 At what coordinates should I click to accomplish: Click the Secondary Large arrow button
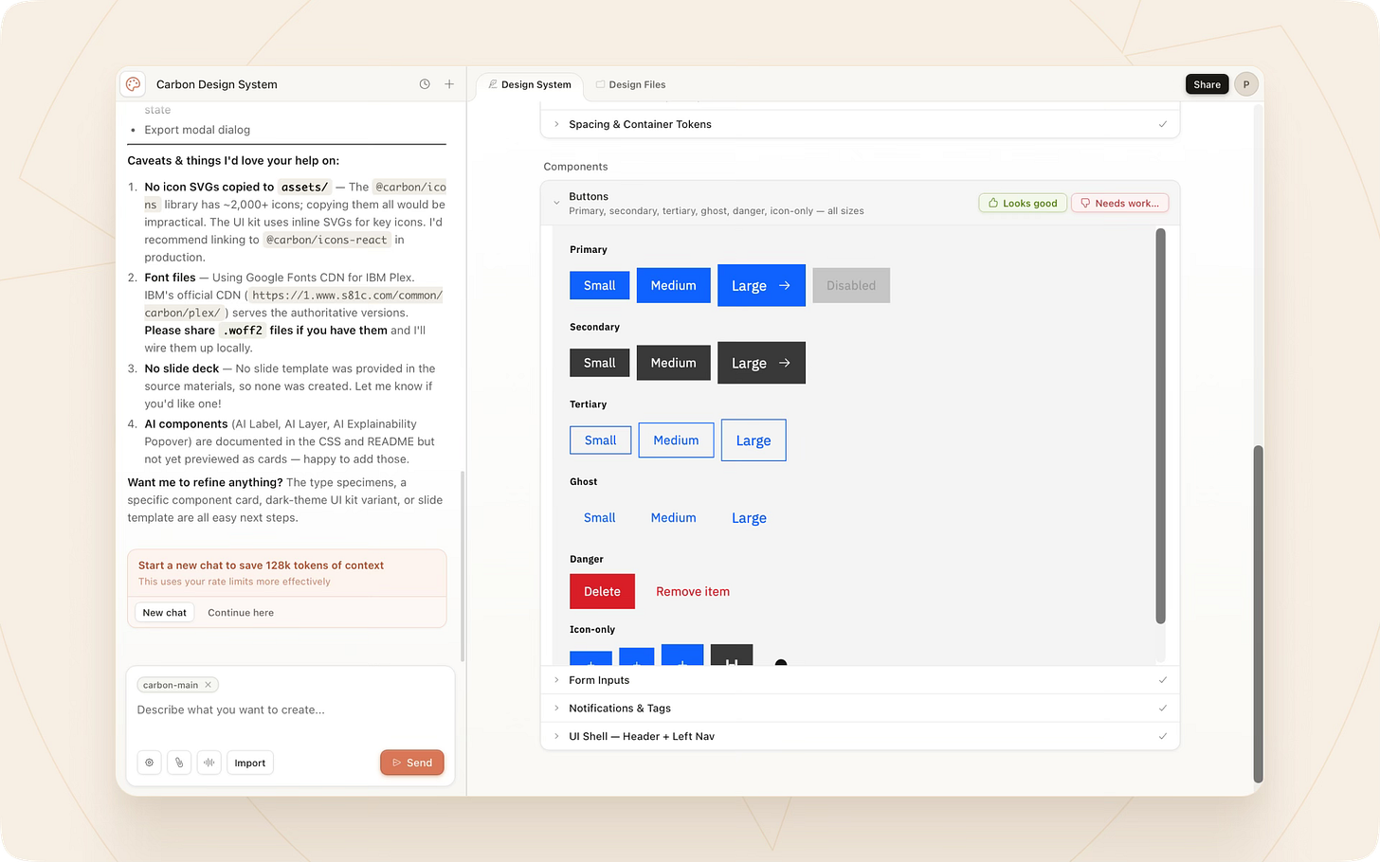pos(761,363)
